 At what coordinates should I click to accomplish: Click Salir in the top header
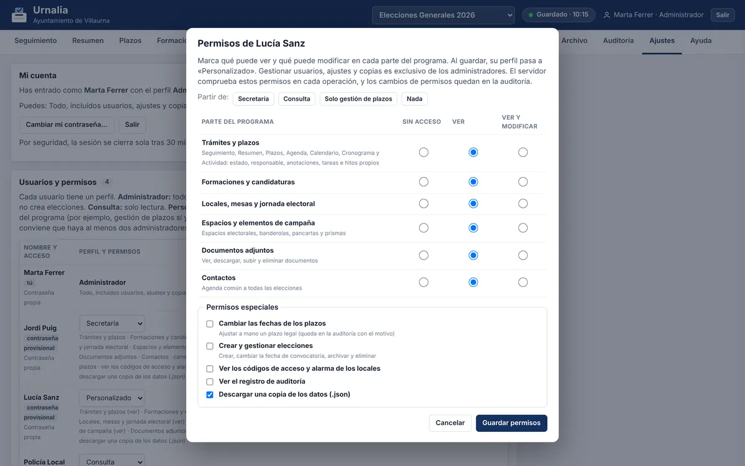pyautogui.click(x=723, y=15)
